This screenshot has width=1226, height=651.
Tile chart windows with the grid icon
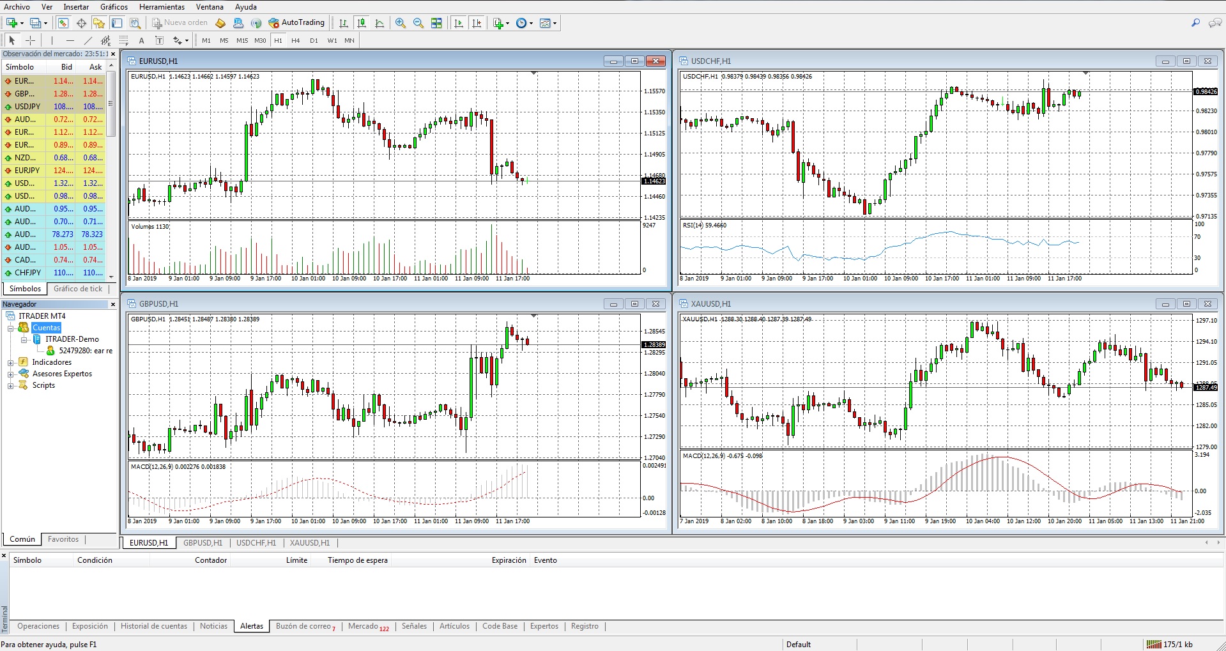pyautogui.click(x=436, y=23)
